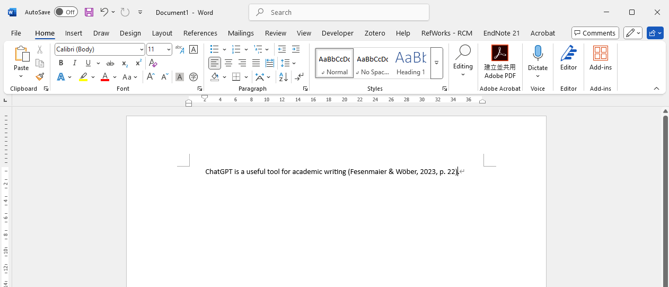Start Dictate with the microphone icon
Viewport: 669px width, 287px height.
tap(538, 53)
